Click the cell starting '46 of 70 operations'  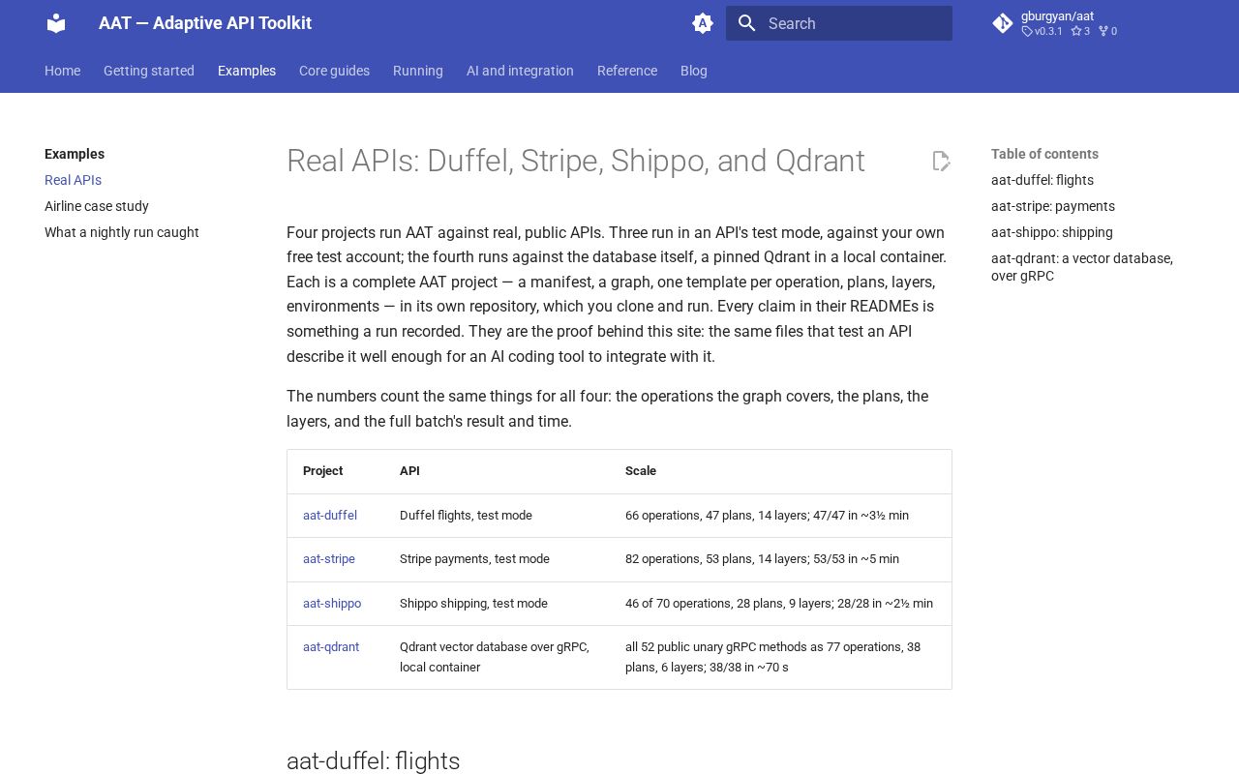click(x=780, y=604)
